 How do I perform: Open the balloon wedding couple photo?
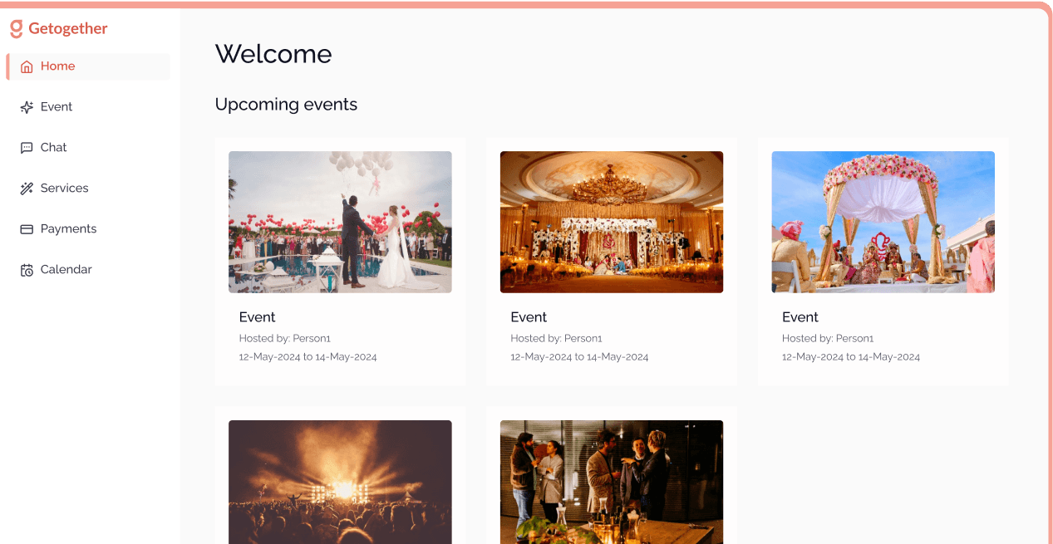tap(340, 222)
